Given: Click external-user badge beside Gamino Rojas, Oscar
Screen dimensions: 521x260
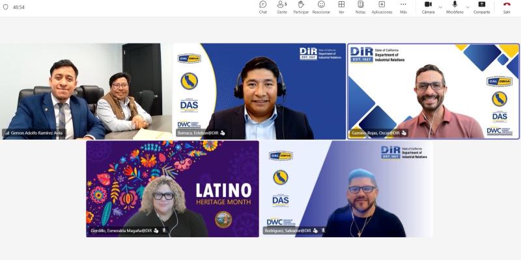Looking at the screenshot, I should coord(404,133).
